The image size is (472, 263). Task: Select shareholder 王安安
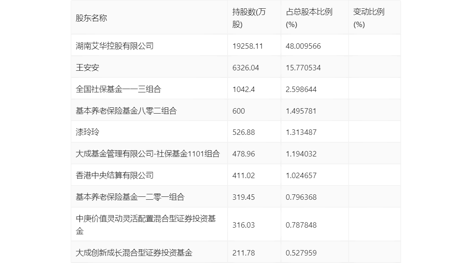click(x=87, y=68)
